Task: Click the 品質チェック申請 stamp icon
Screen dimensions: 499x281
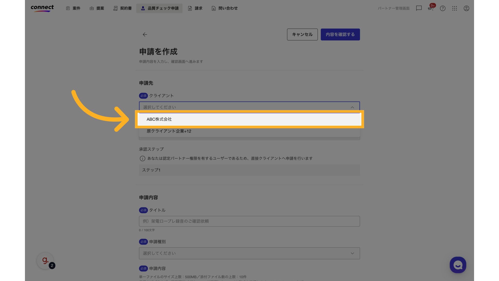Action: click(143, 8)
